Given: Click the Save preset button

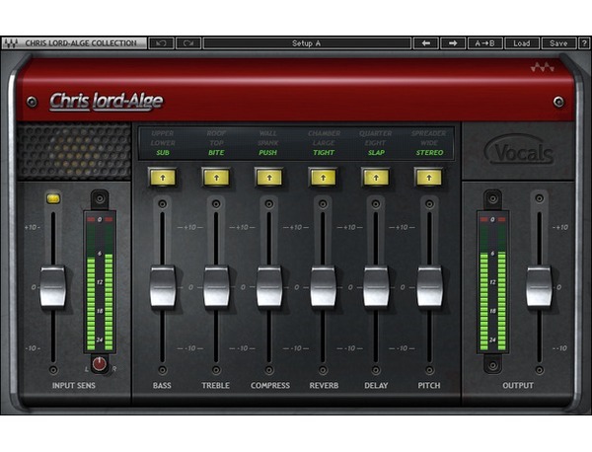Looking at the screenshot, I should [558, 43].
